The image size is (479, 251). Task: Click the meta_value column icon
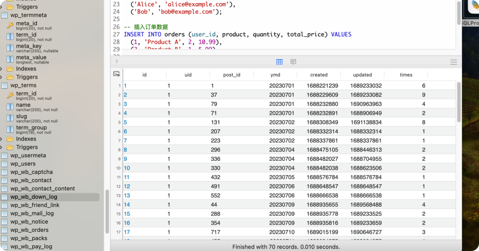(x=10, y=59)
